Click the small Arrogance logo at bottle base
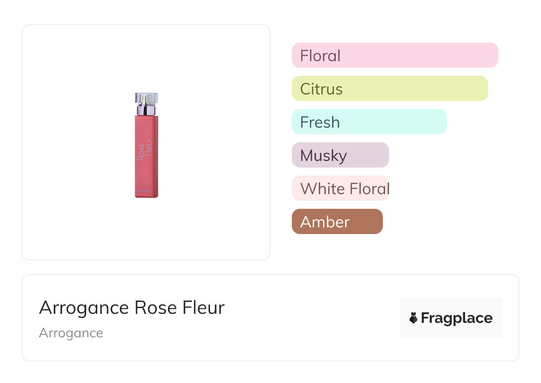This screenshot has height=383, width=541. click(x=144, y=191)
